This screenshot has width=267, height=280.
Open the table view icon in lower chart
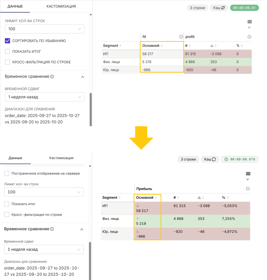248,174
